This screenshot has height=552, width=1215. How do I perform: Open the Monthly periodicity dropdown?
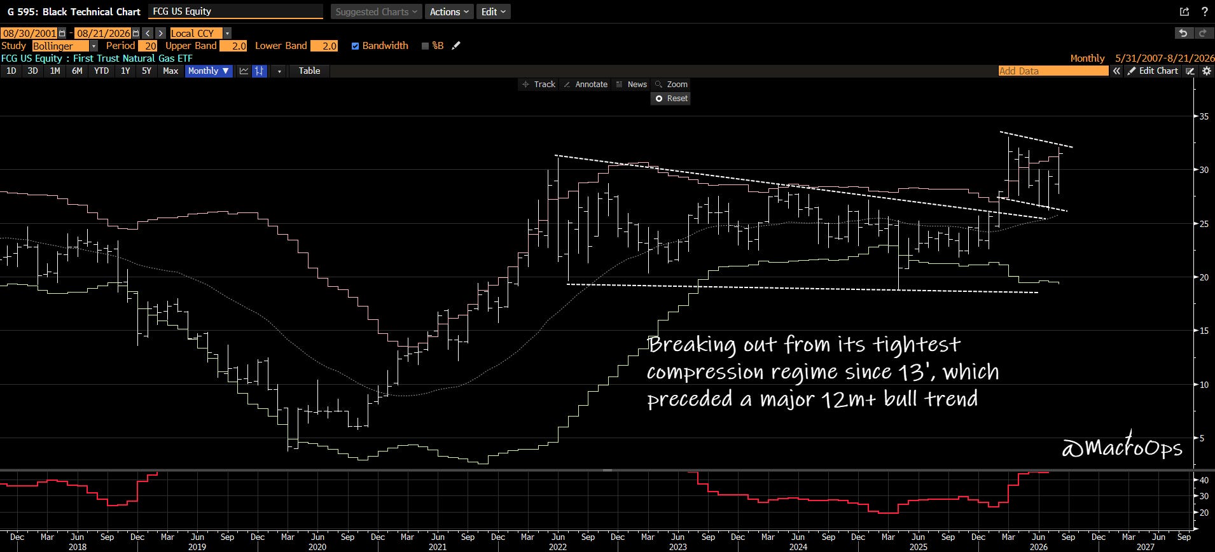click(209, 71)
